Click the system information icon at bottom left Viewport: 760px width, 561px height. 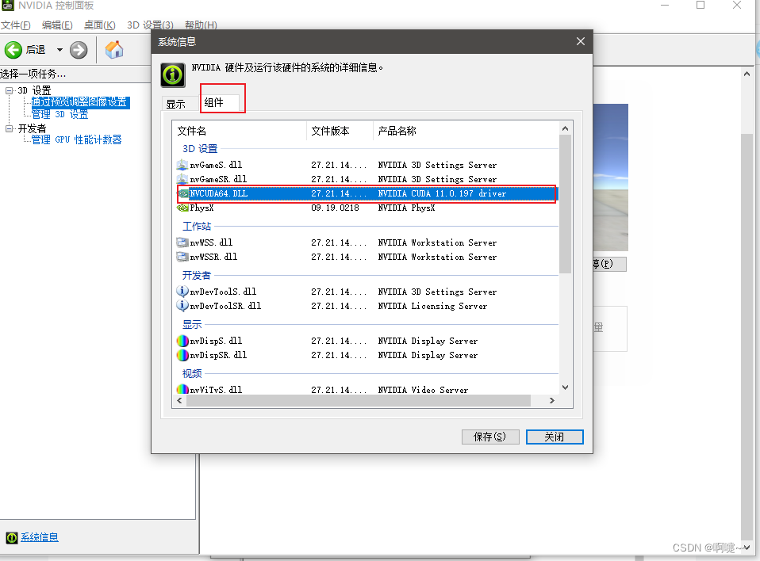pos(12,538)
